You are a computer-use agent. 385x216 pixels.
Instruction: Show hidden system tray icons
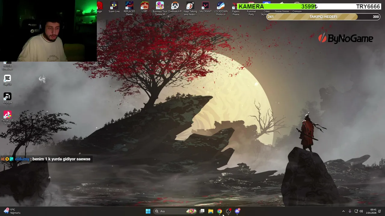[343, 211]
